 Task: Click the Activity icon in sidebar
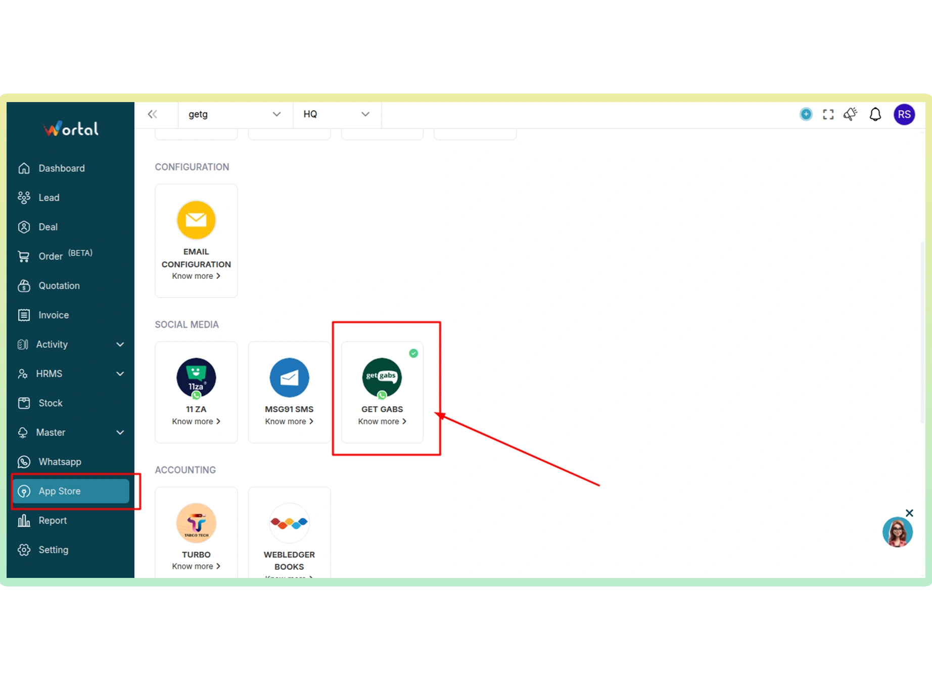click(23, 344)
